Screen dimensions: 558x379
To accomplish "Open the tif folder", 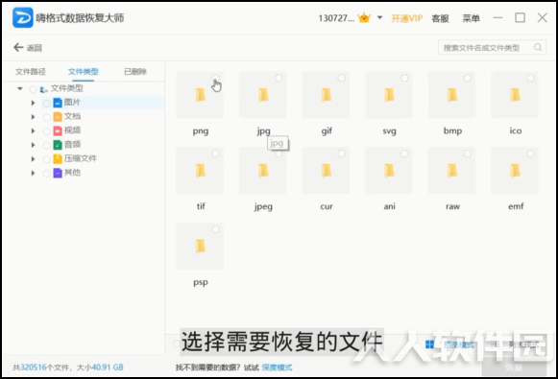I will point(200,170).
